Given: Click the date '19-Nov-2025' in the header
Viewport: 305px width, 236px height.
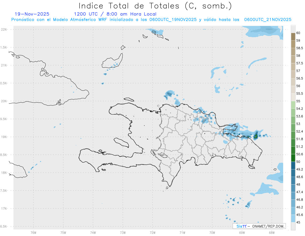Looking at the screenshot, I should pos(32,14).
